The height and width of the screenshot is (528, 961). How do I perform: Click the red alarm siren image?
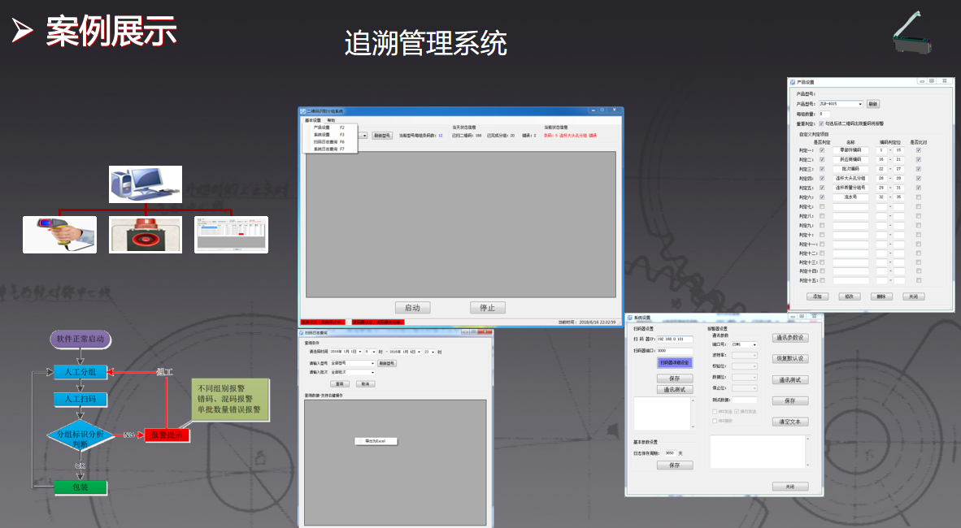click(146, 235)
